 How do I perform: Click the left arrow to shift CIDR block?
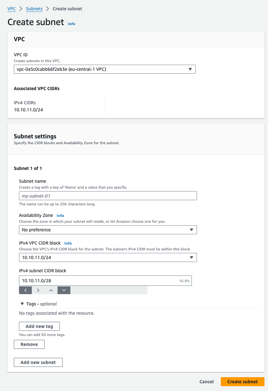(25, 290)
